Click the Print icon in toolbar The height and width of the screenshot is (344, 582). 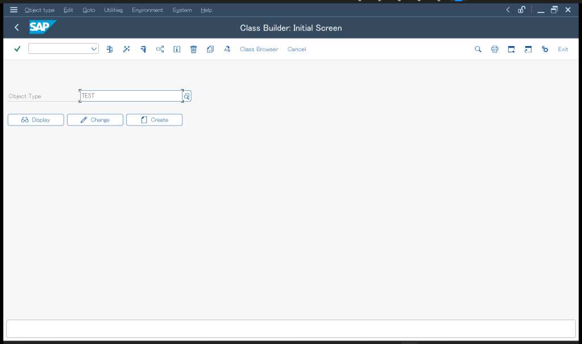(x=494, y=49)
